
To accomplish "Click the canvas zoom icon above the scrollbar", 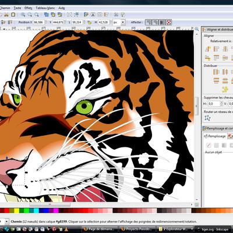I will pos(197,29).
